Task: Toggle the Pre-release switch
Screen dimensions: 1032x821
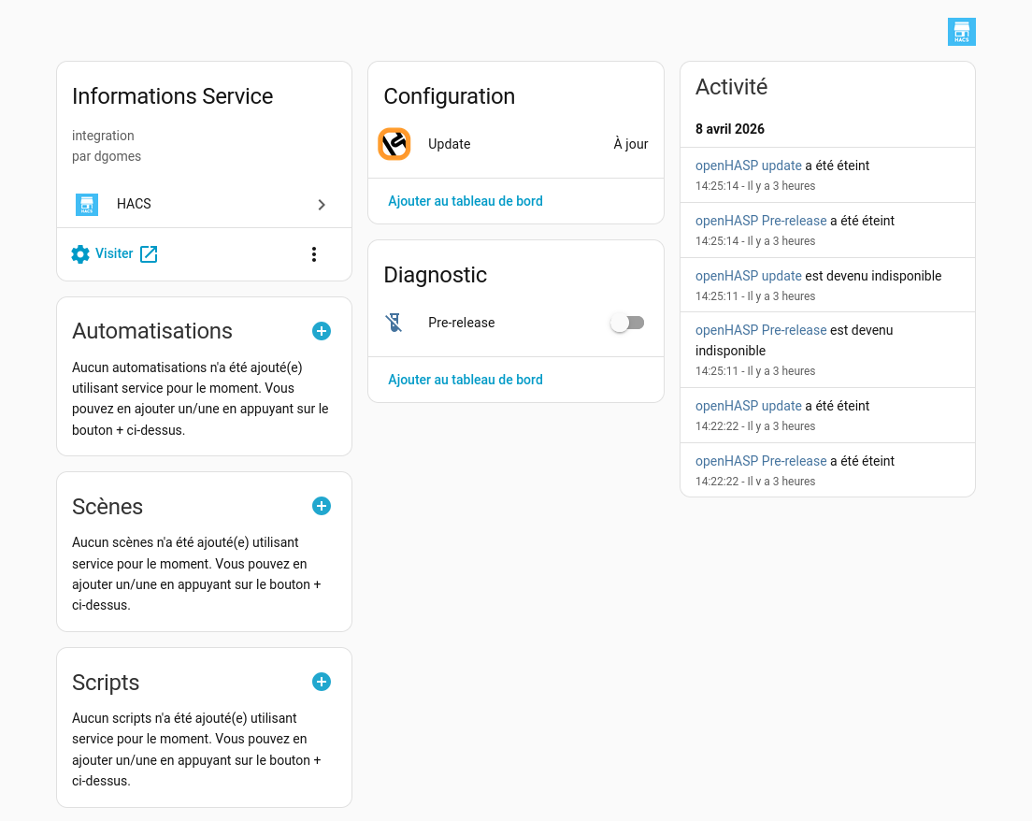Action: [x=627, y=323]
